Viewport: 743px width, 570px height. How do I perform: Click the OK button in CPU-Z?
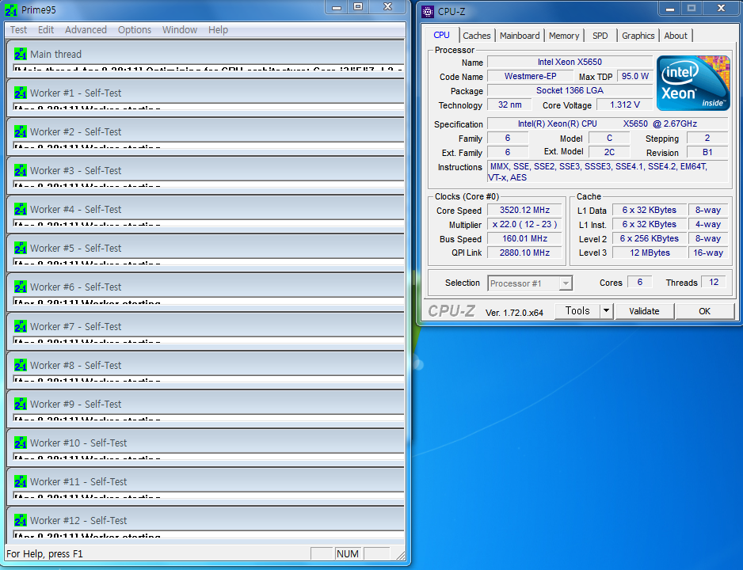click(x=704, y=311)
